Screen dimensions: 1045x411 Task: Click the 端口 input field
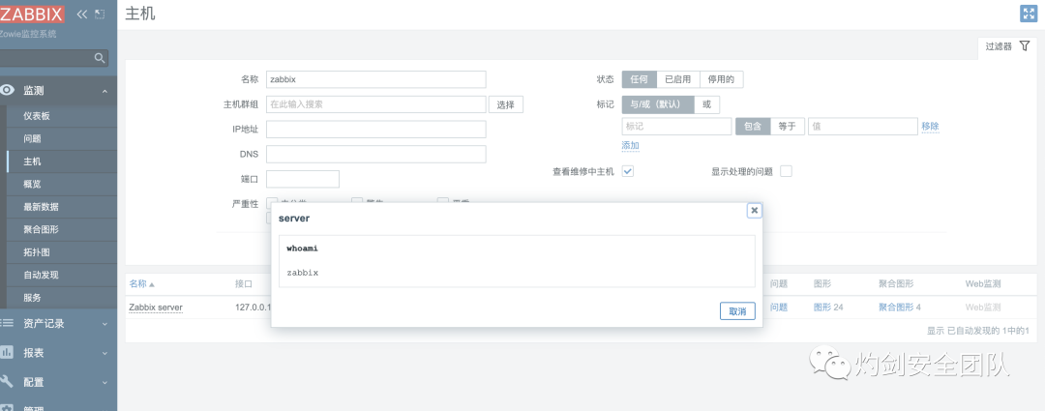click(x=303, y=179)
